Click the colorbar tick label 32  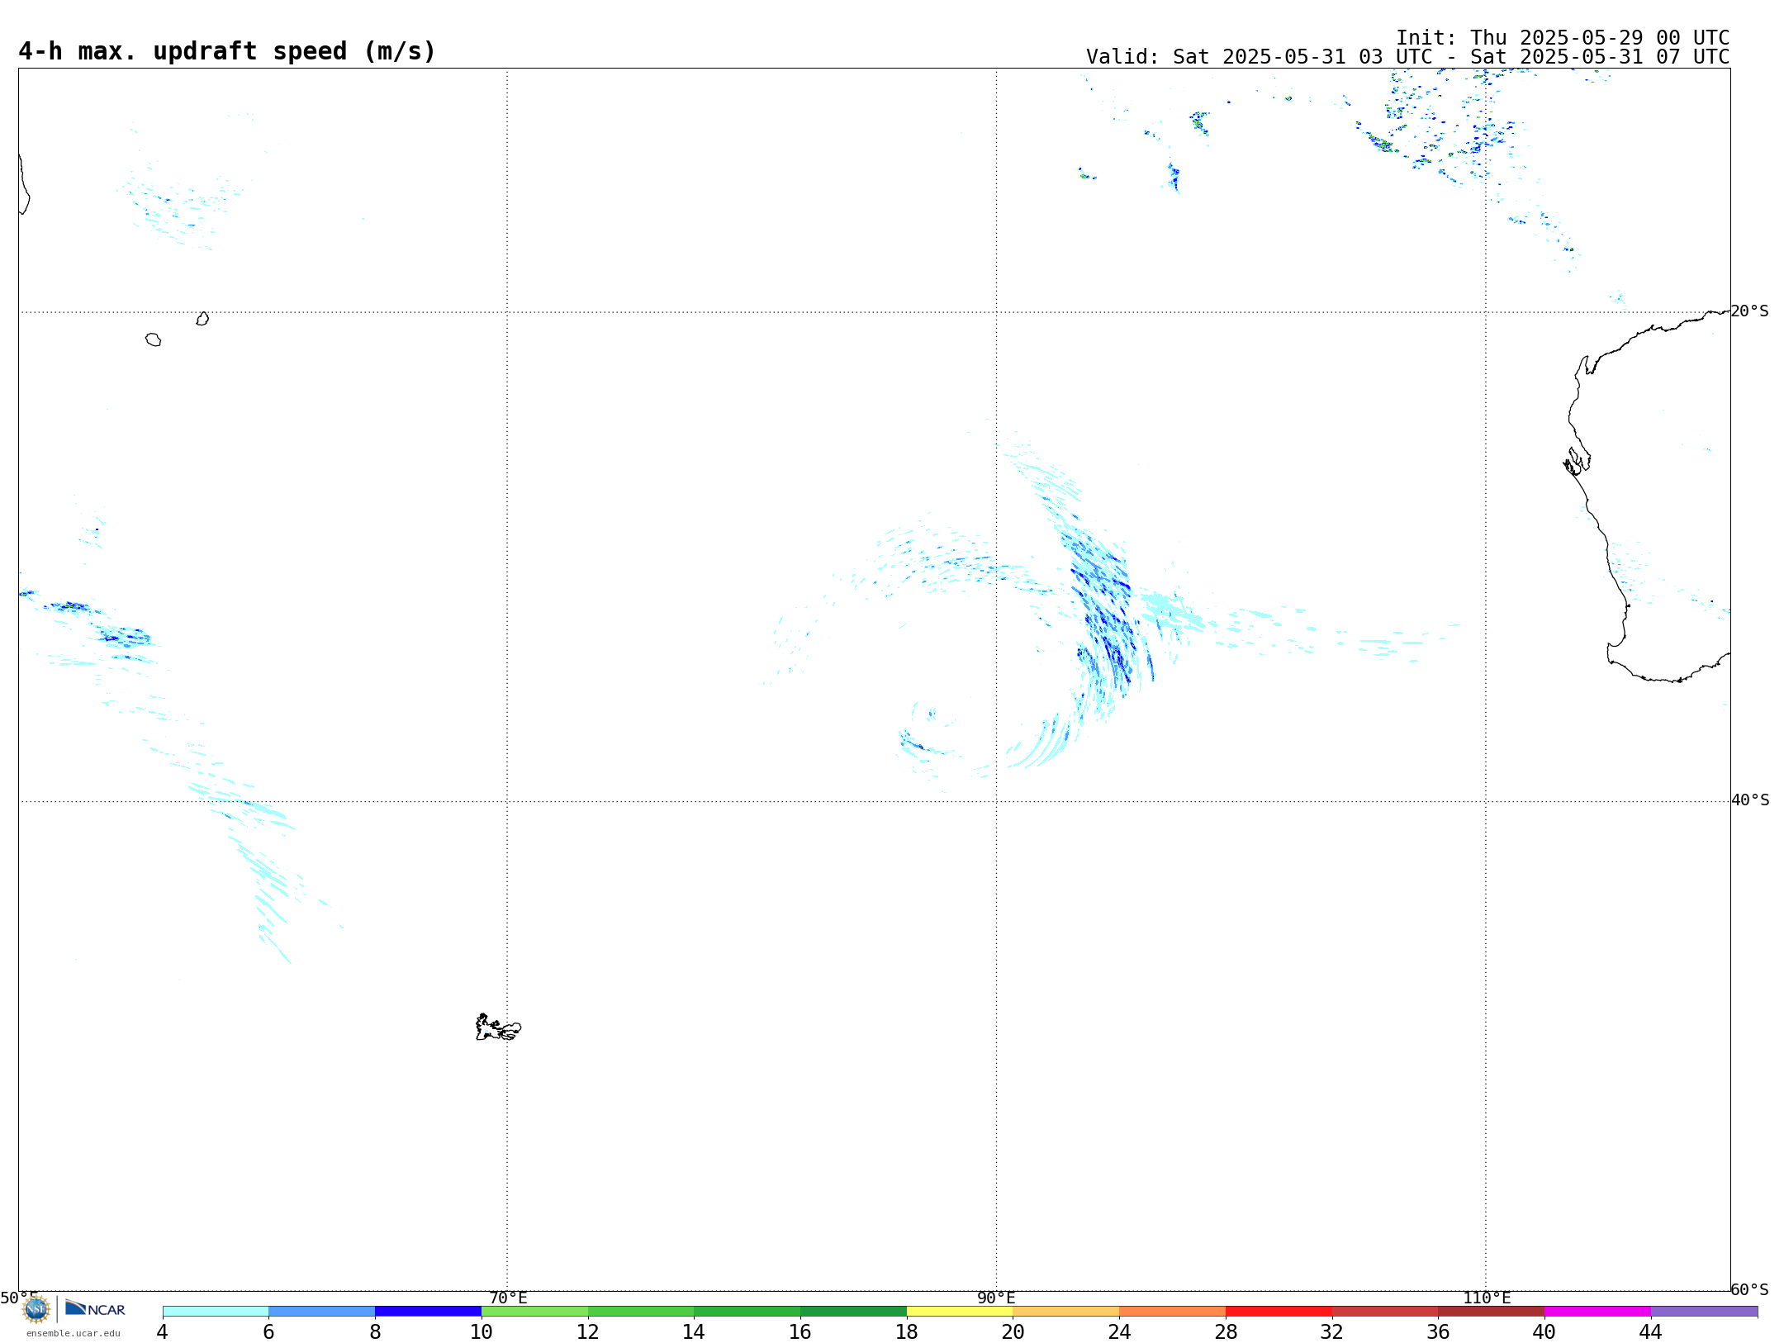coord(1332,1331)
